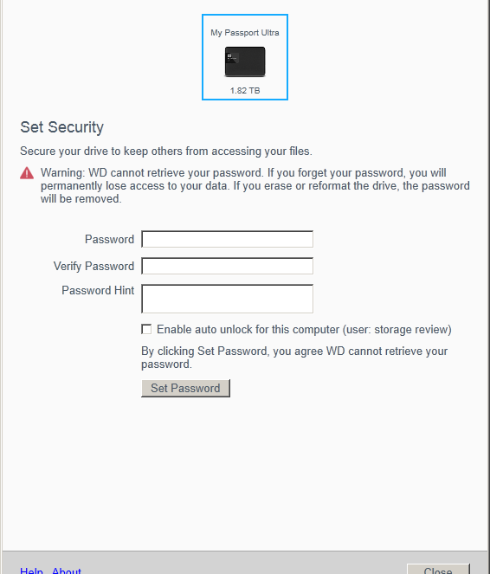Screen dimensions: 490x574
Task: Click the Set Password button
Action: point(185,388)
